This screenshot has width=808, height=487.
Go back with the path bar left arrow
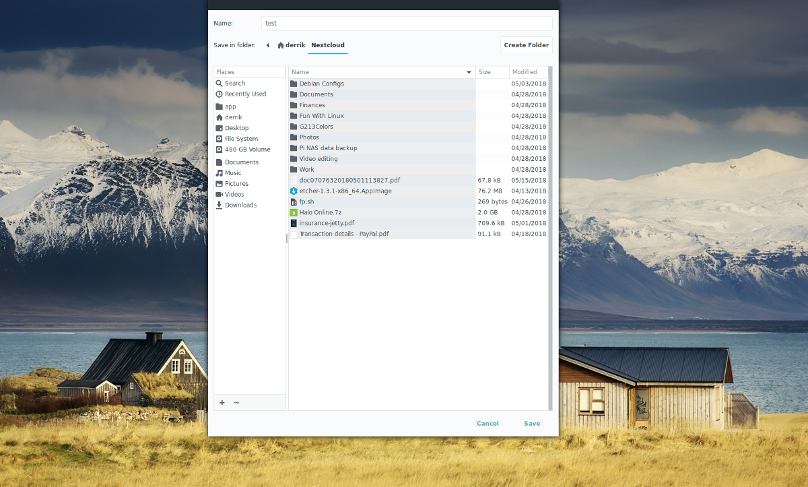click(267, 45)
